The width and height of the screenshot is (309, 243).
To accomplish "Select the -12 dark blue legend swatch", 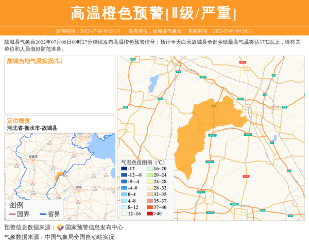I will click(x=124, y=169).
